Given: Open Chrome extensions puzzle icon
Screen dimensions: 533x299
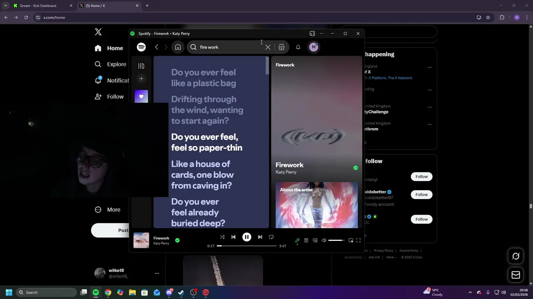Looking at the screenshot, I should 502,17.
